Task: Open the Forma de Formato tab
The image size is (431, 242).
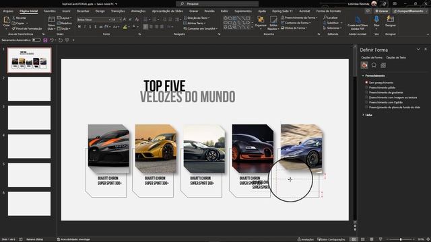Action: coord(329,11)
